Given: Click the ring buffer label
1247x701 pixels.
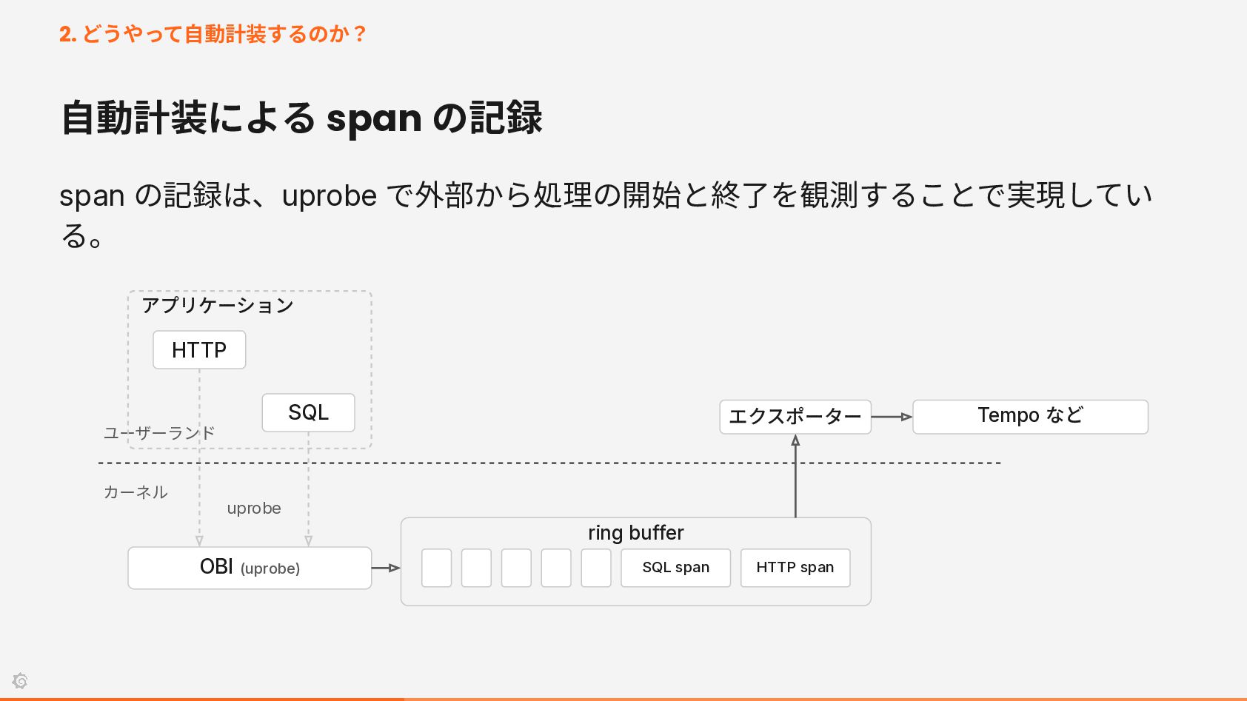Looking at the screenshot, I should (636, 533).
